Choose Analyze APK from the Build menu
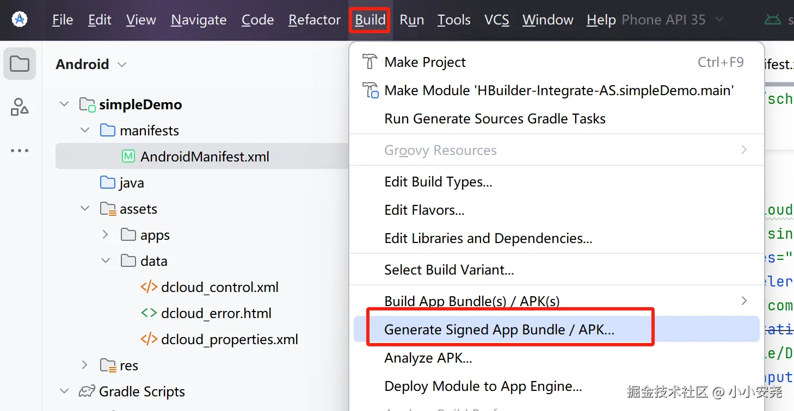Screen dimensions: 794x411 tap(428, 358)
